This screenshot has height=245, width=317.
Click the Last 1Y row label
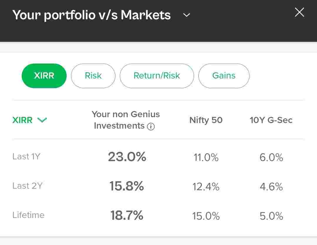pos(26,156)
